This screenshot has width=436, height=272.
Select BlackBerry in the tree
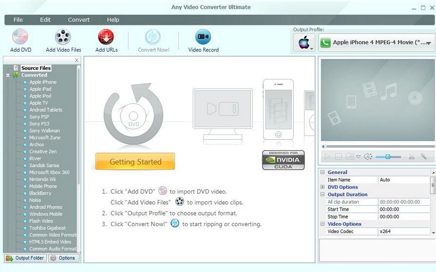tap(40, 194)
